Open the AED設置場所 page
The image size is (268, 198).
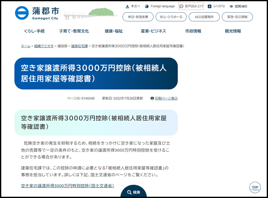point(204,17)
